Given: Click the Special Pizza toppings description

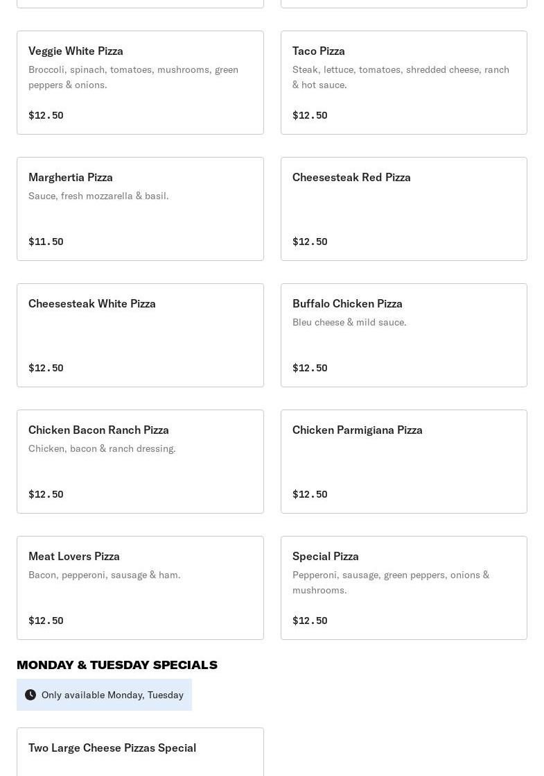Looking at the screenshot, I should pyautogui.click(x=391, y=582).
